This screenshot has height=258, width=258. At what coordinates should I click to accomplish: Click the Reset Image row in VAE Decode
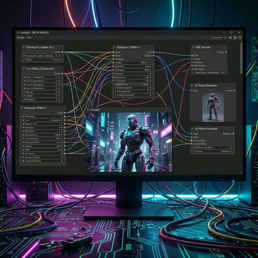209,73
